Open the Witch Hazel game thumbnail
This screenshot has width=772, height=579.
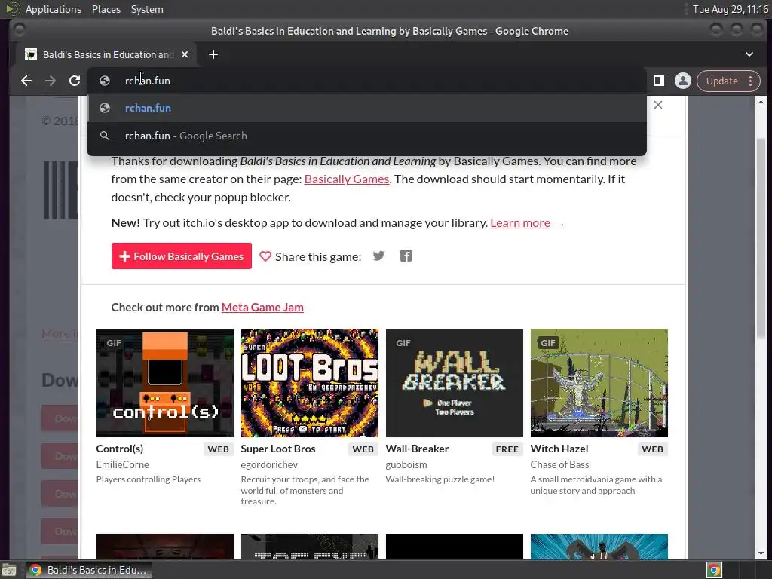click(599, 382)
